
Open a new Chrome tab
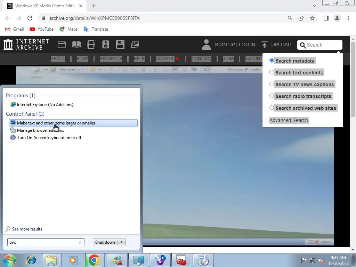click(x=94, y=6)
